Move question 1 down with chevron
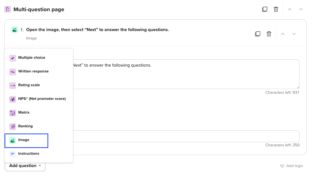The height and width of the screenshot is (176, 313). [294, 34]
